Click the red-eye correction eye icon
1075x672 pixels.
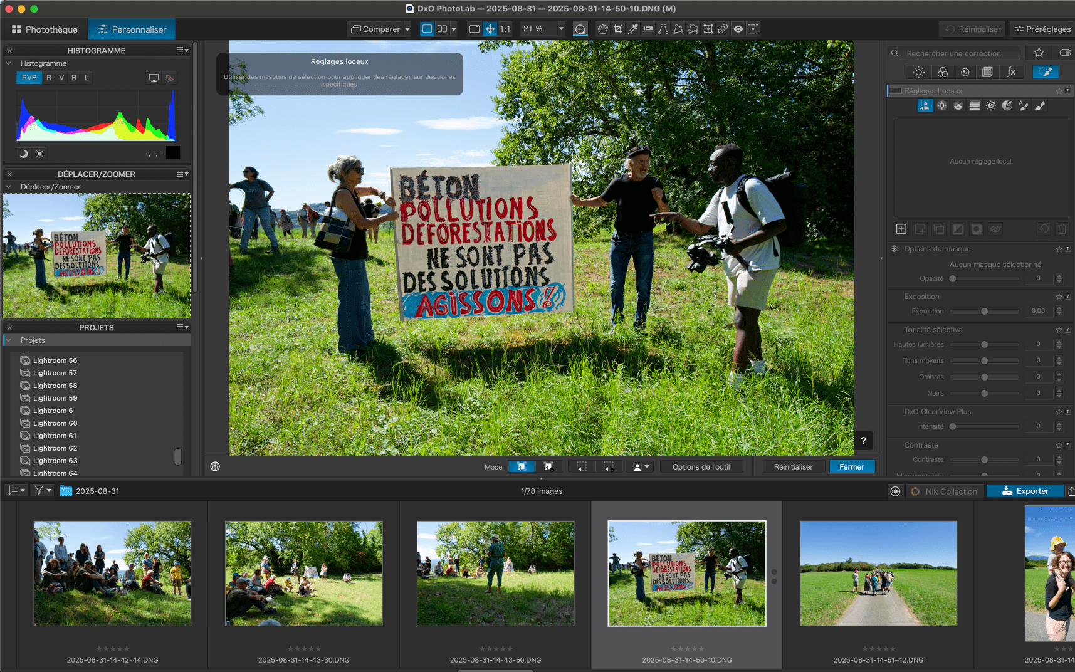[x=738, y=29]
